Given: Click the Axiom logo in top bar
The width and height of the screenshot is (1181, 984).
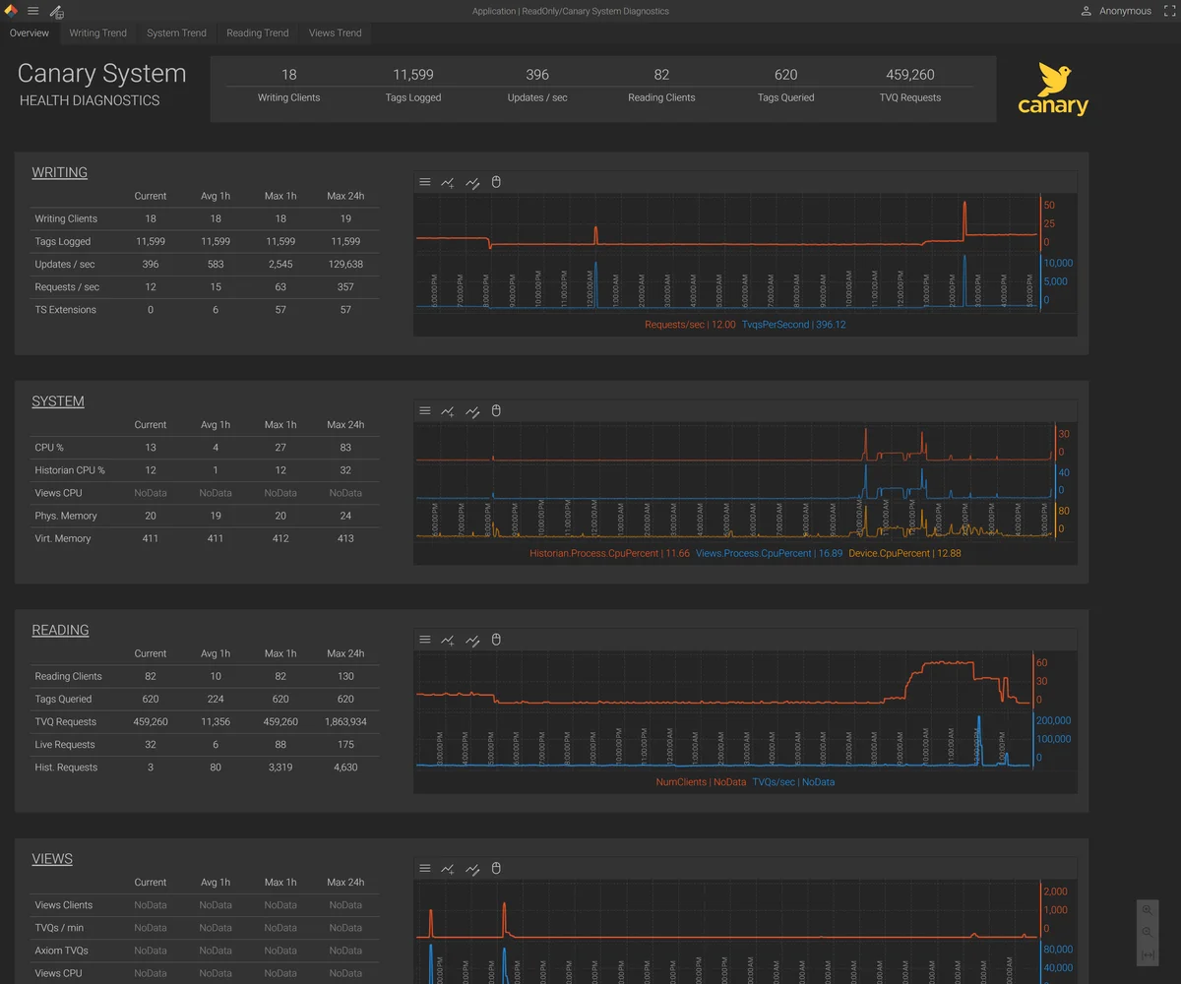Looking at the screenshot, I should click(x=12, y=11).
